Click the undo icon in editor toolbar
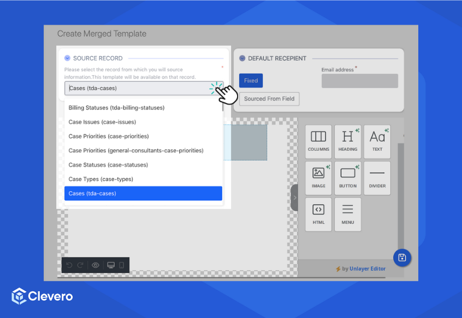The image size is (462, 318). pyautogui.click(x=69, y=265)
